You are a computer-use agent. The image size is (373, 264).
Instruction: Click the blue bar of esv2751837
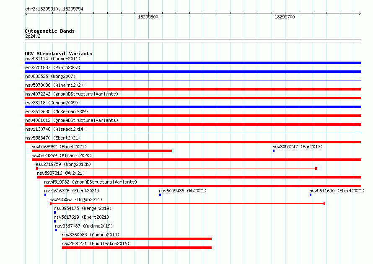193,72
